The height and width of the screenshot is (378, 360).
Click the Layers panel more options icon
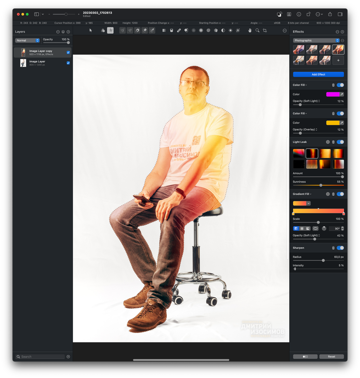click(58, 32)
